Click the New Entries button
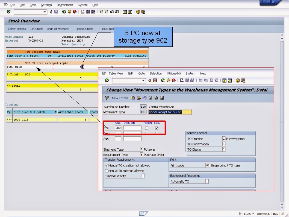 pos(120,98)
